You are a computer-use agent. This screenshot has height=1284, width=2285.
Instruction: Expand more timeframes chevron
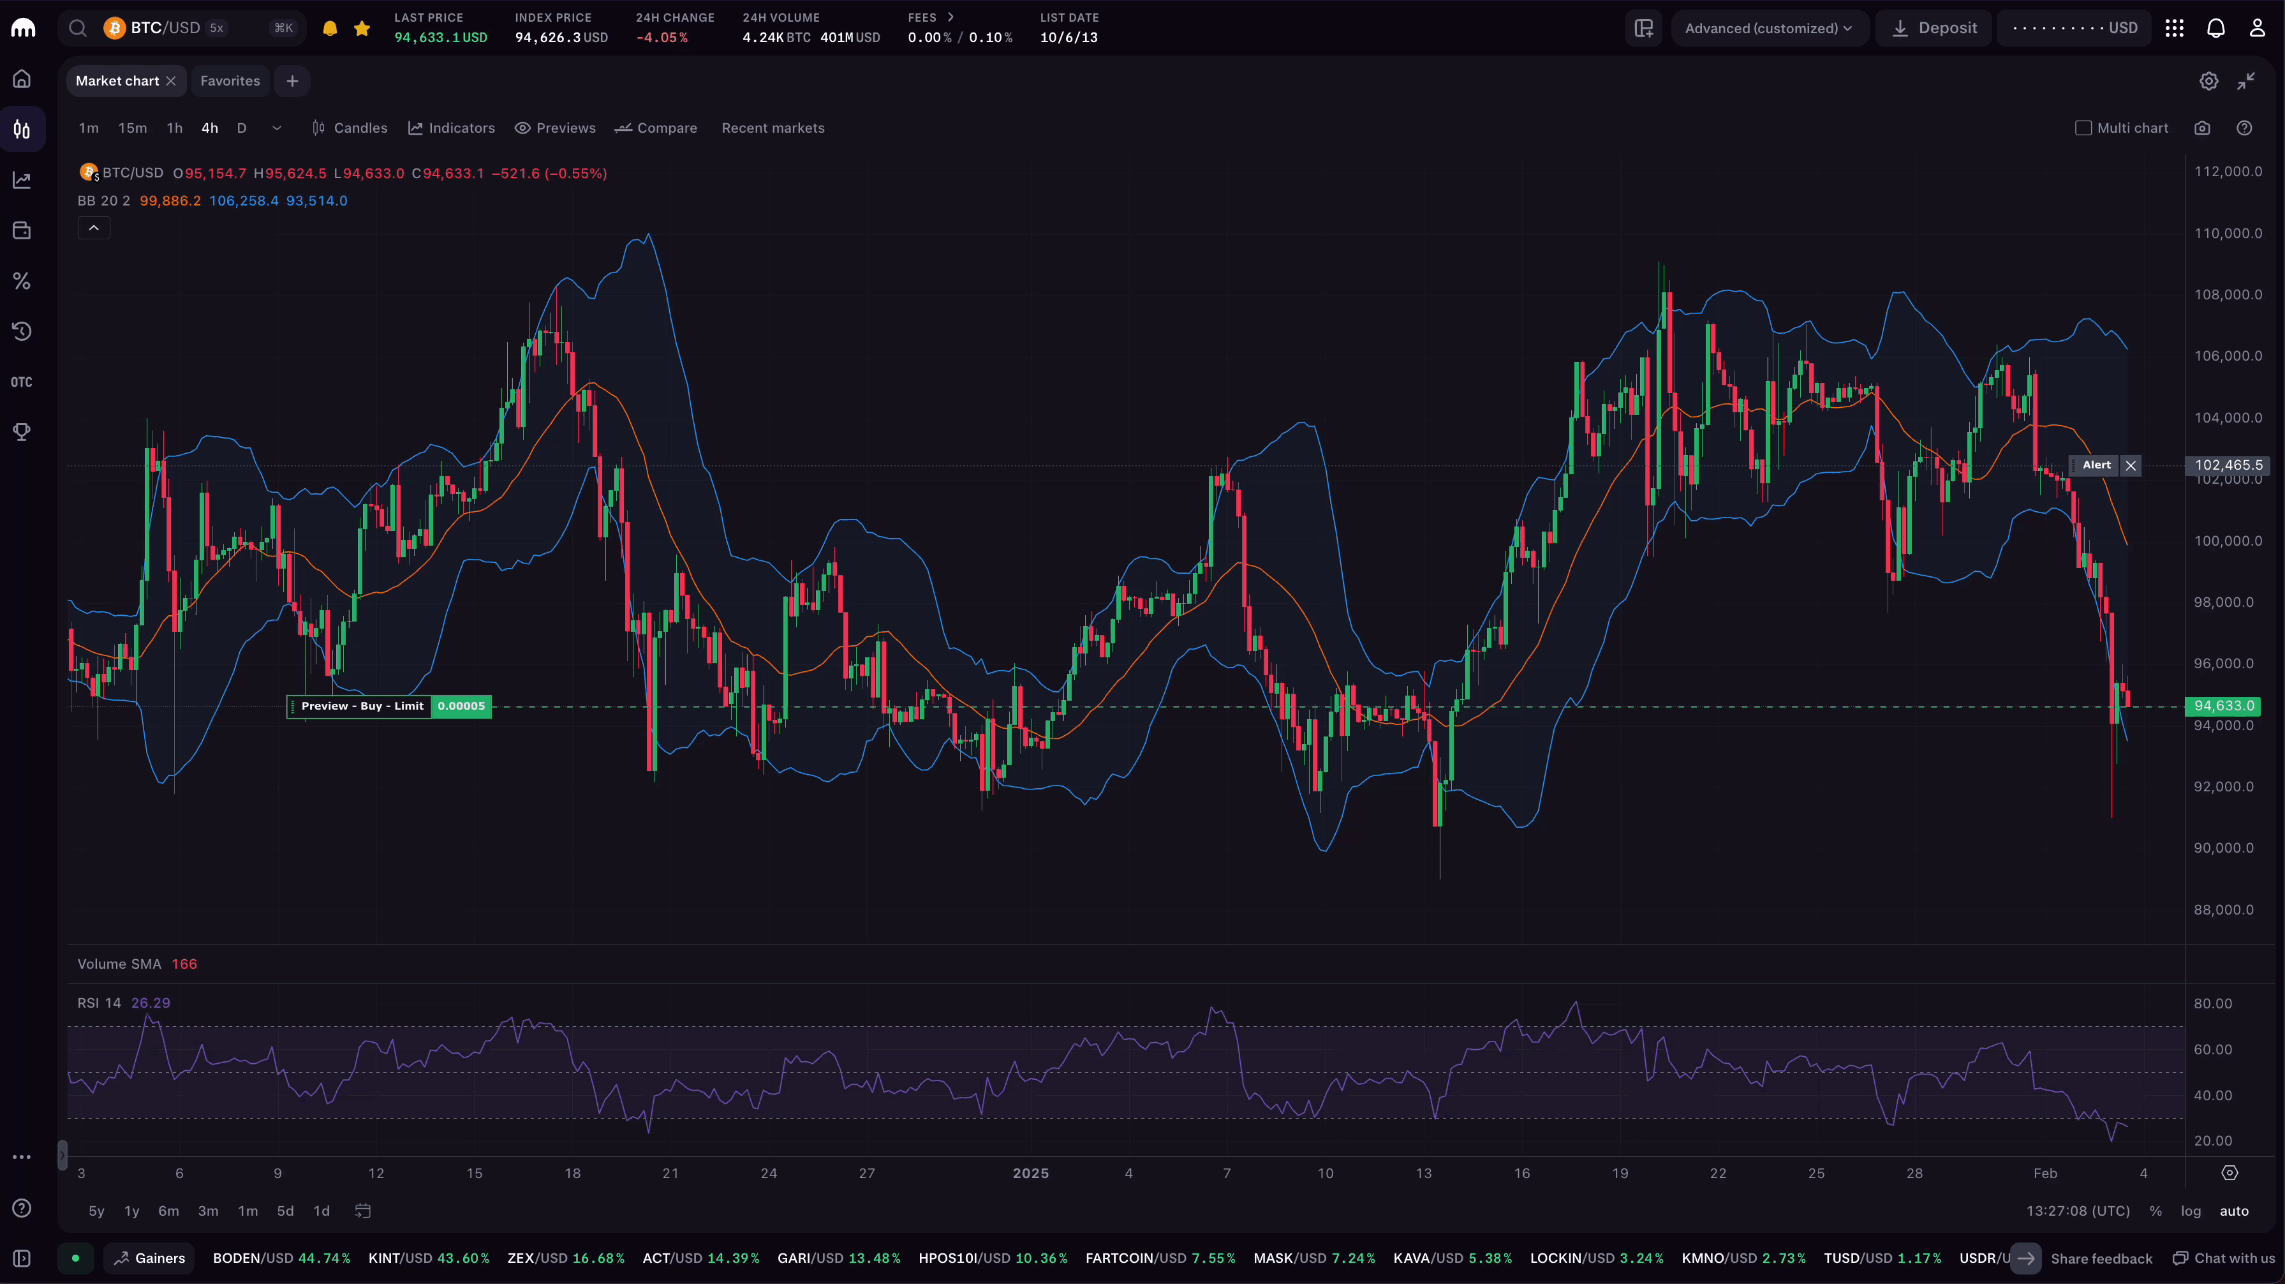277,129
